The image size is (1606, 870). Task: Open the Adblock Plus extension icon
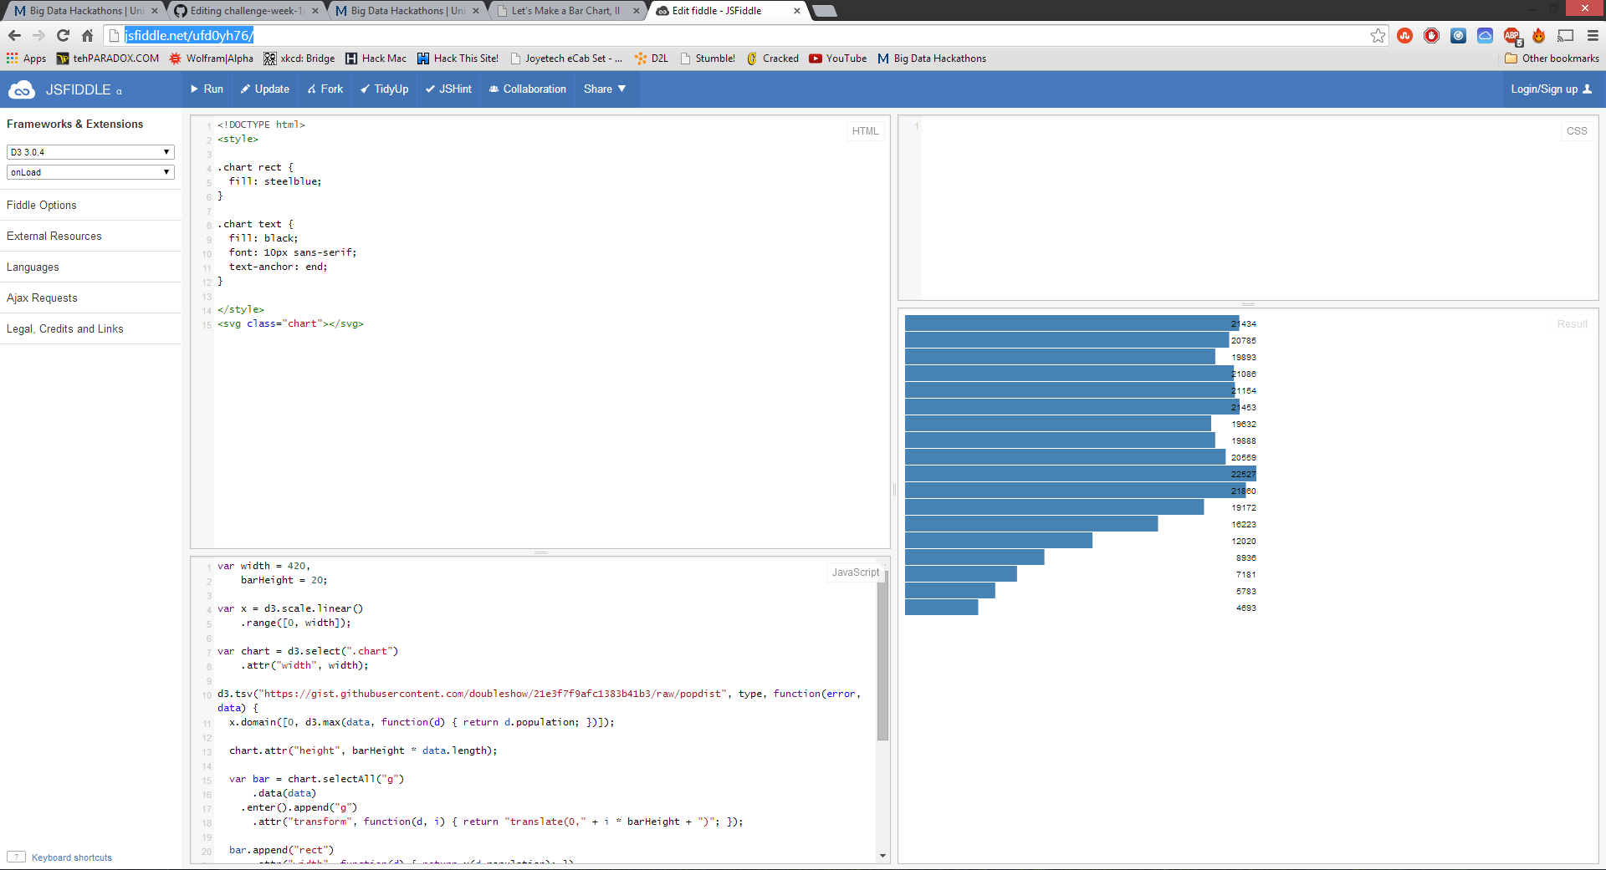(x=1511, y=35)
